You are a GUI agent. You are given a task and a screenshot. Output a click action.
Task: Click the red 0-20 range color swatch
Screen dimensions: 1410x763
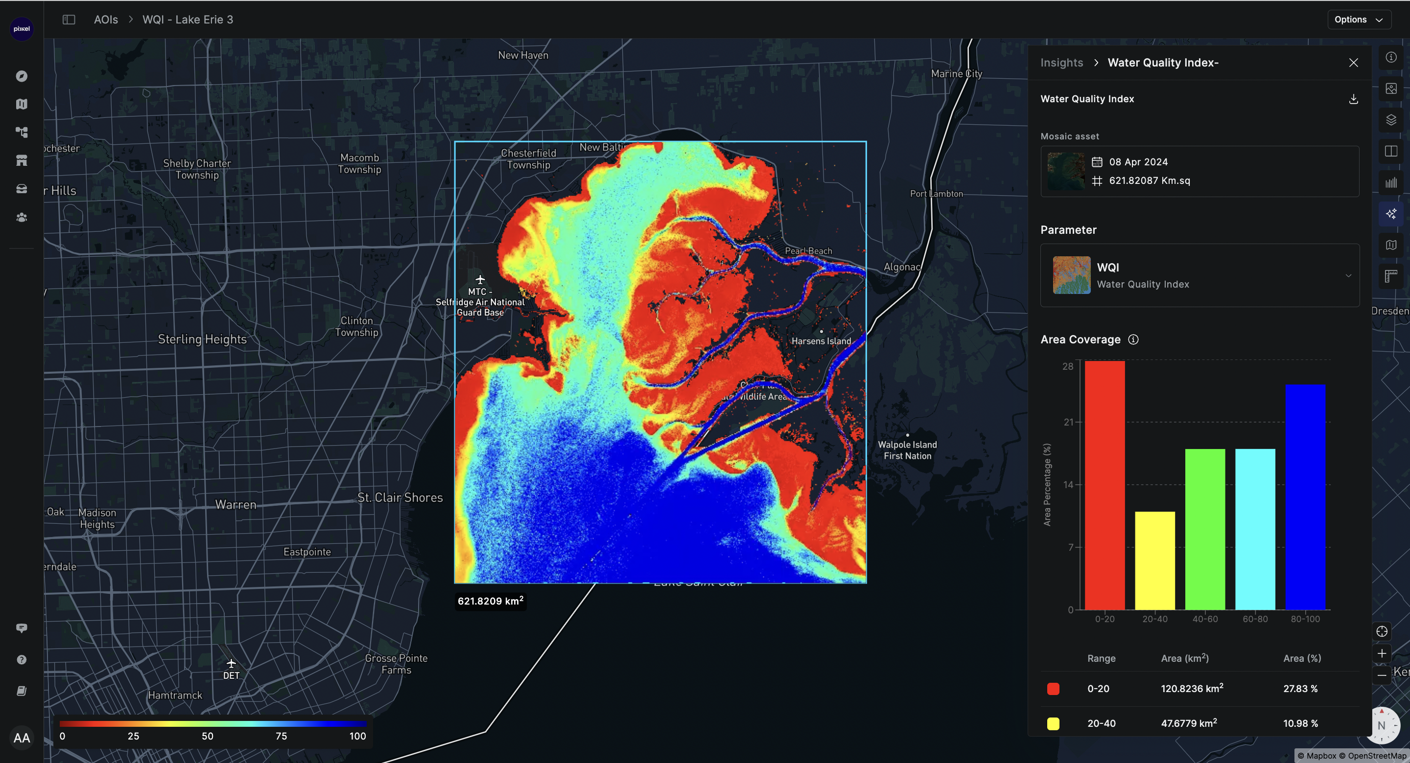click(x=1054, y=689)
